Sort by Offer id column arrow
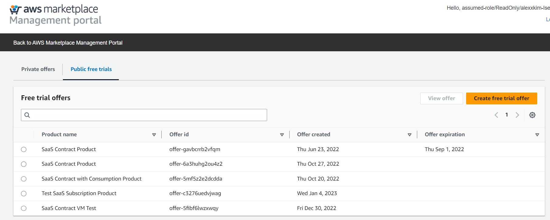The height and width of the screenshot is (220, 550). coord(282,135)
